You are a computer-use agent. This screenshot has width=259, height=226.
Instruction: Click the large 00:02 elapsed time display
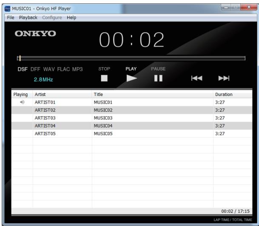click(131, 40)
